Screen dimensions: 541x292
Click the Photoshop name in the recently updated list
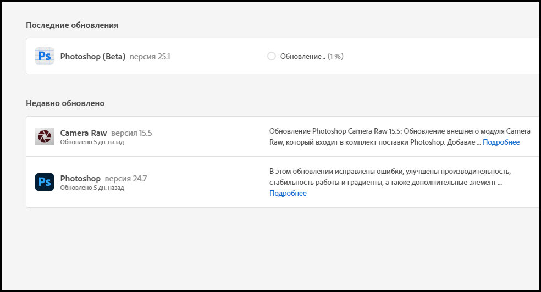tap(80, 178)
